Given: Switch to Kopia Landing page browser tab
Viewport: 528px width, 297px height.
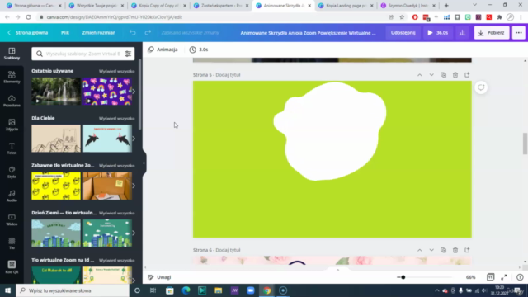Looking at the screenshot, I should tap(346, 6).
